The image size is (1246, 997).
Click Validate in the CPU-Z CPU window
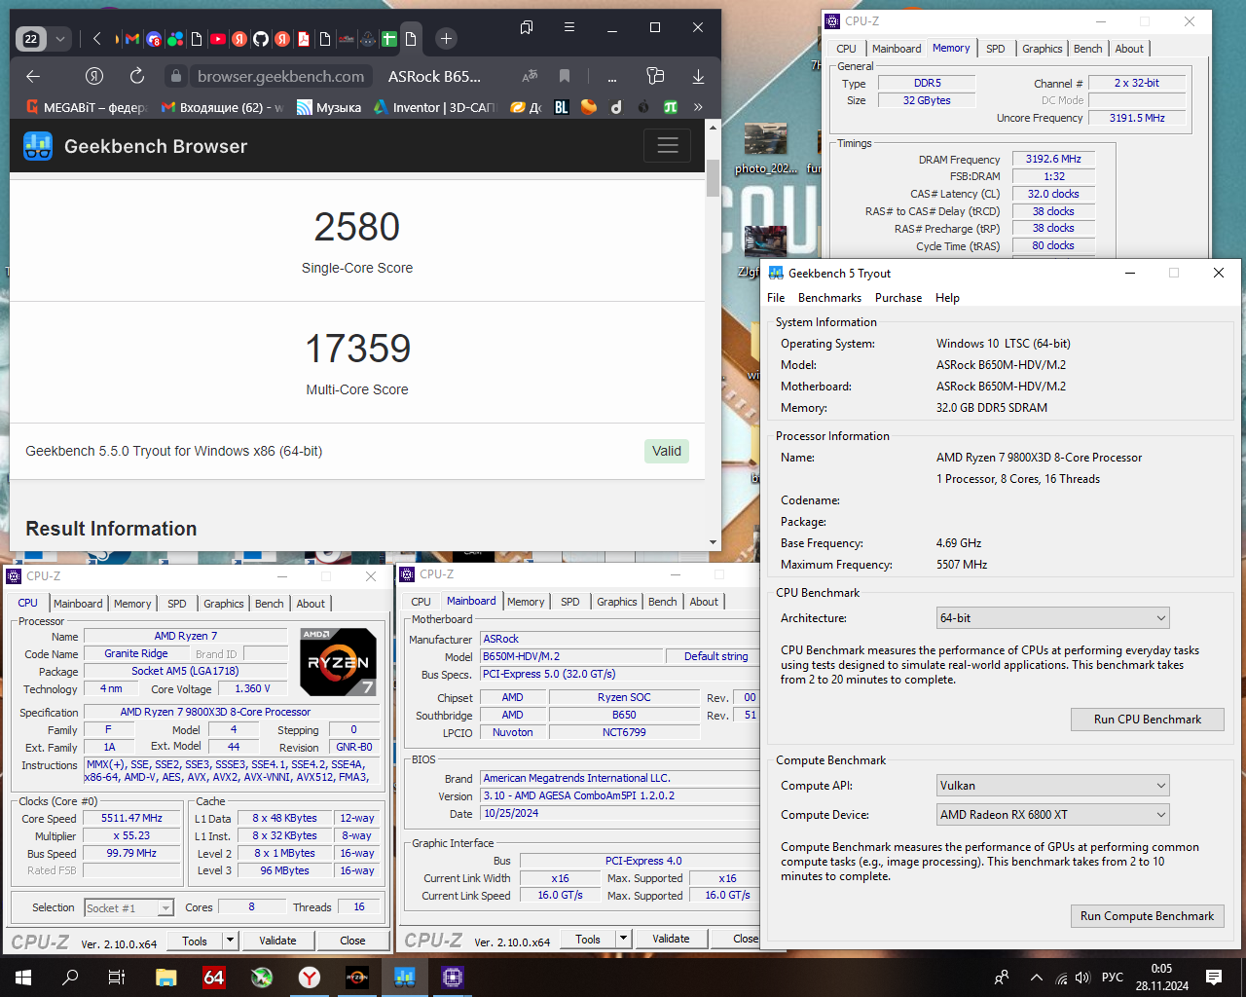pyautogui.click(x=277, y=941)
